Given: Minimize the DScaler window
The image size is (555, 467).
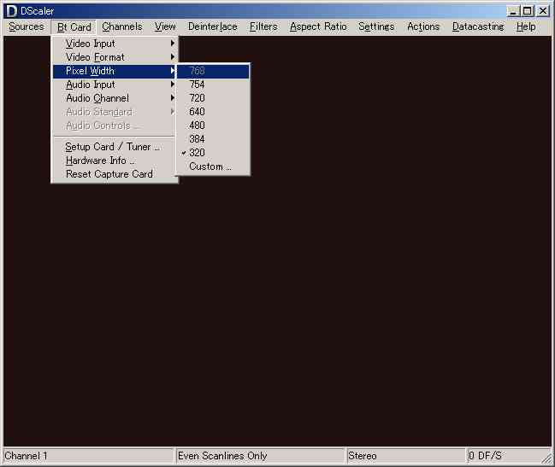Looking at the screenshot, I should coord(513,11).
